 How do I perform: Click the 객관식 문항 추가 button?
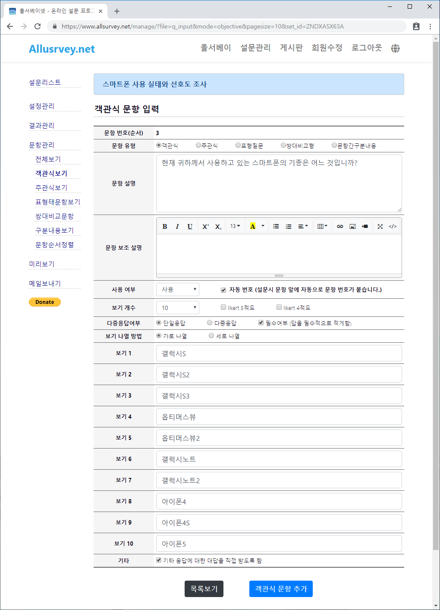click(281, 589)
